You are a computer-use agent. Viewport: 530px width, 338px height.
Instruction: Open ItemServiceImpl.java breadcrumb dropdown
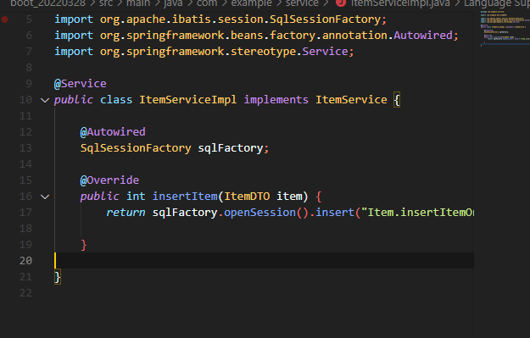coord(400,3)
